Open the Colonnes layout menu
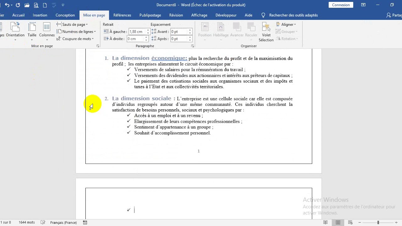The image size is (402, 226). coord(47,31)
